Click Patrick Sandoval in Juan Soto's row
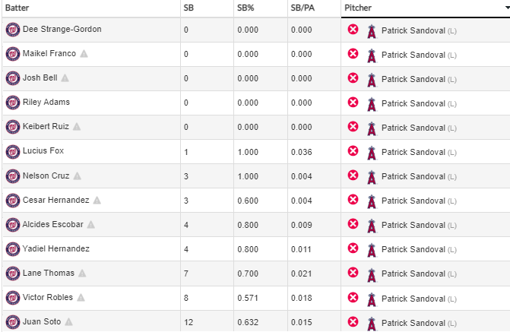The width and height of the screenshot is (510, 332). pos(413,322)
